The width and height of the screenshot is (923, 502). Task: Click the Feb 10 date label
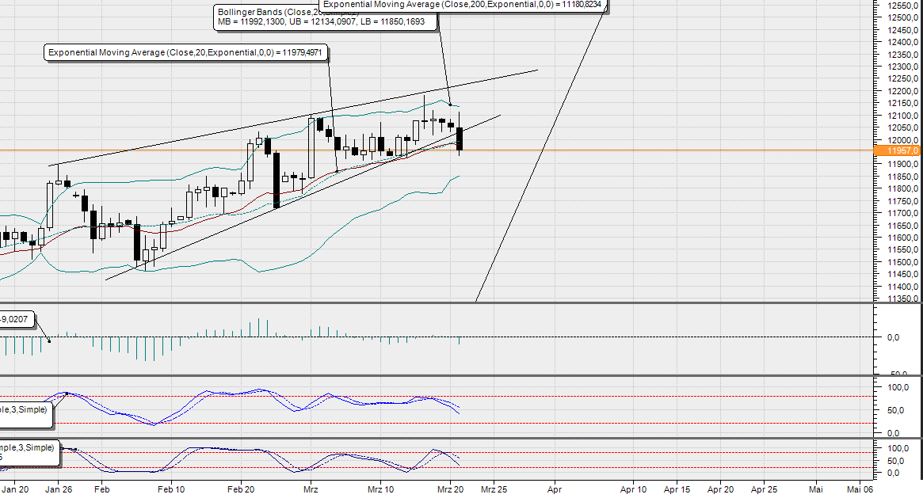171,489
